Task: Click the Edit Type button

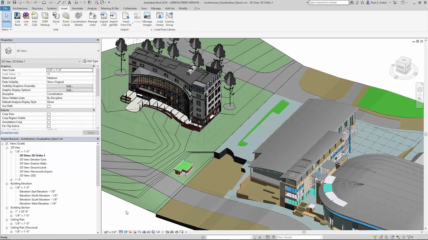Action: [x=90, y=61]
